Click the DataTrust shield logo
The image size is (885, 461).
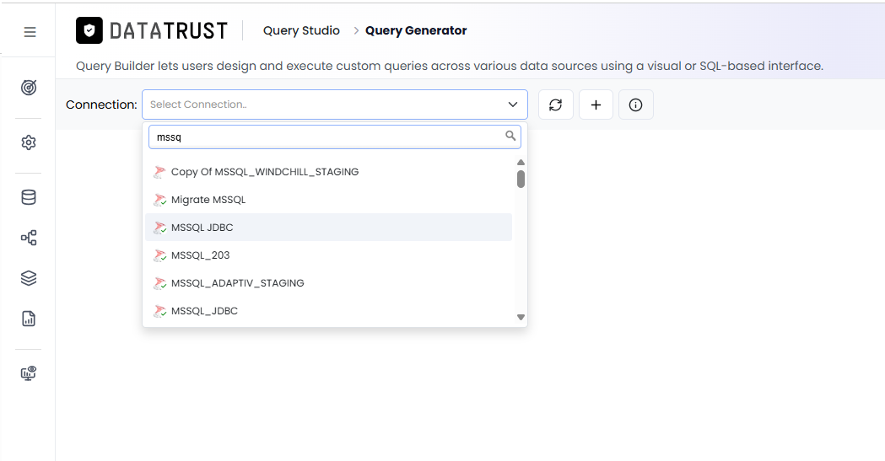(89, 30)
